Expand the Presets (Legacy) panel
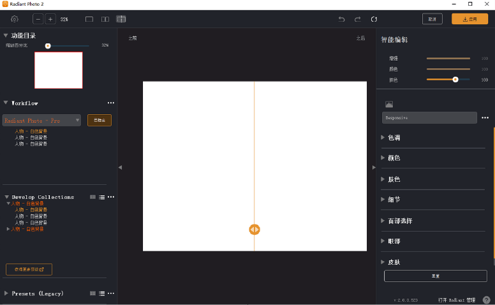 (6, 294)
